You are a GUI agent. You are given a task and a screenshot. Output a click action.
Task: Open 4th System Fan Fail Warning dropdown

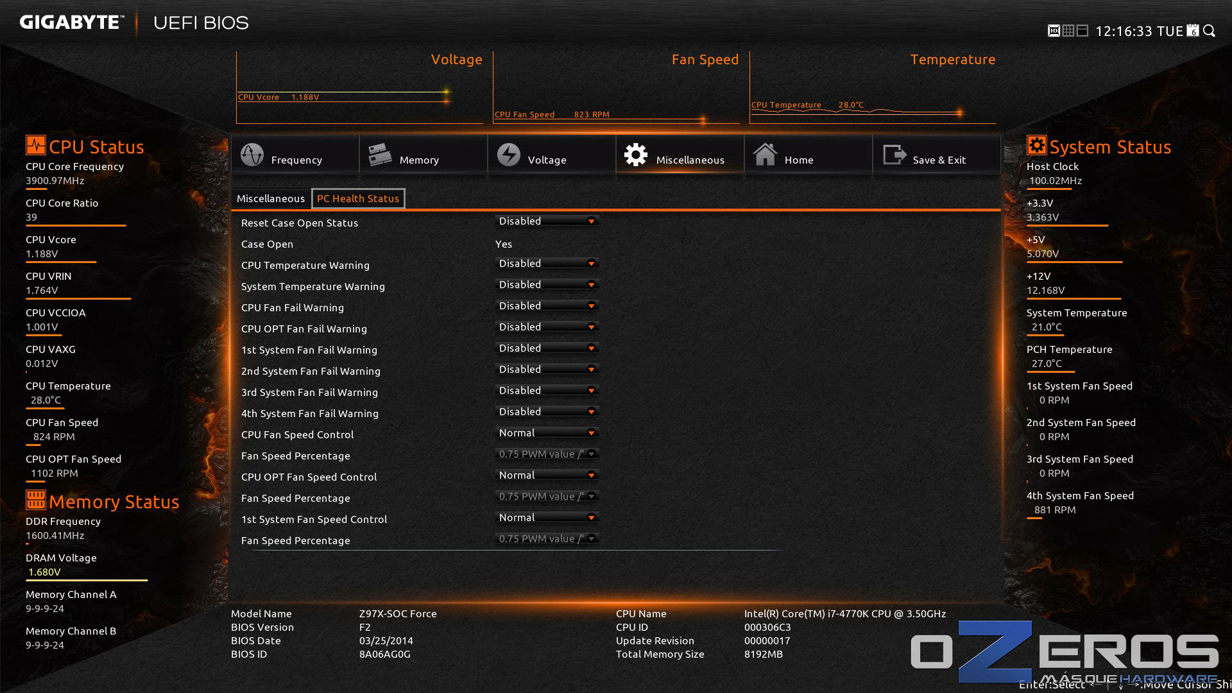(x=547, y=411)
